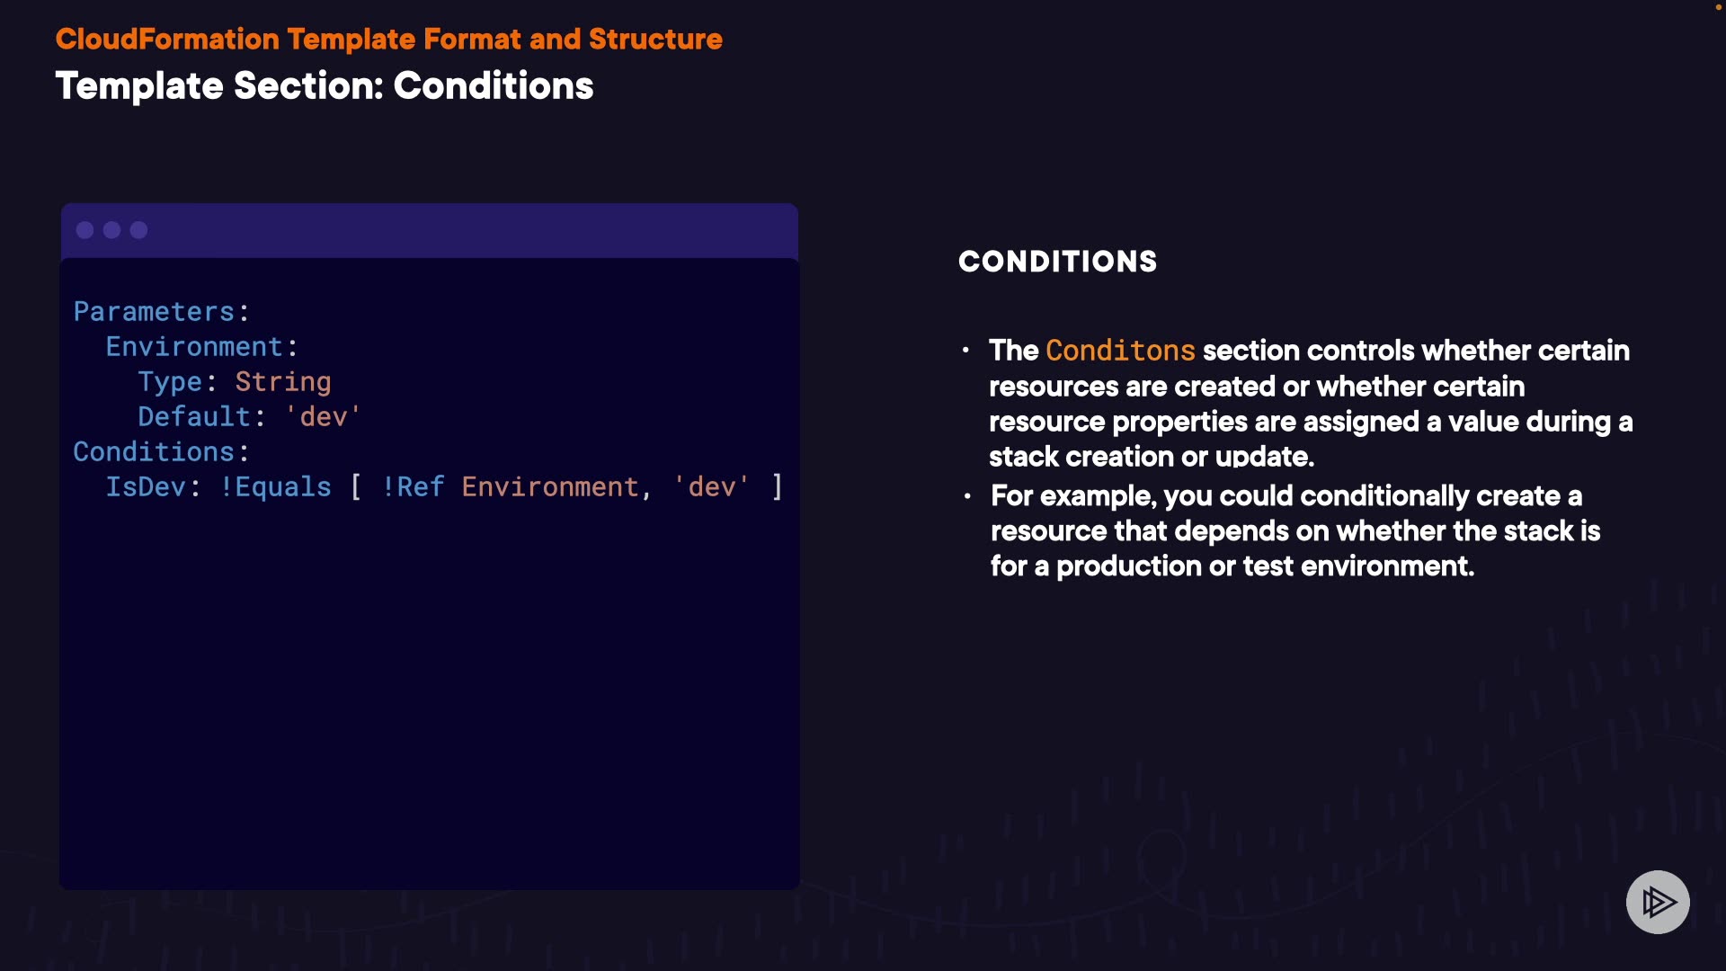Select the Conditions: key in the code
Screen dimensions: 1726x971
pyautogui.click(x=161, y=452)
